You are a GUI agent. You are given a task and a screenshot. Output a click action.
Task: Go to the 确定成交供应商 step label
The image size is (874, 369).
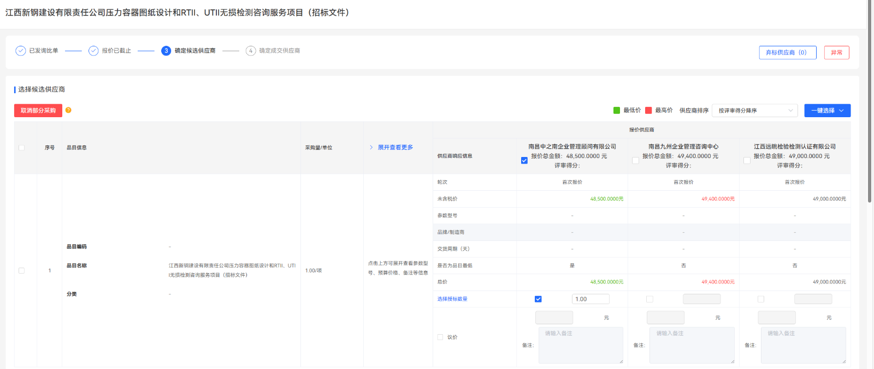tap(280, 51)
